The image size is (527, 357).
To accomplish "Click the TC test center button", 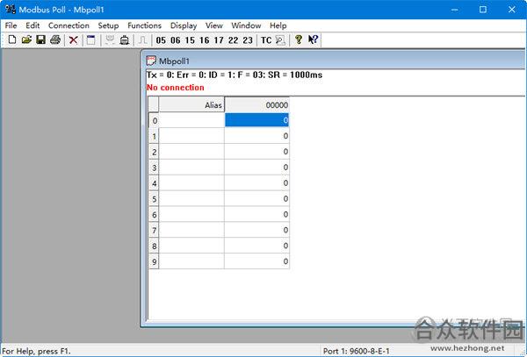I will tap(266, 40).
